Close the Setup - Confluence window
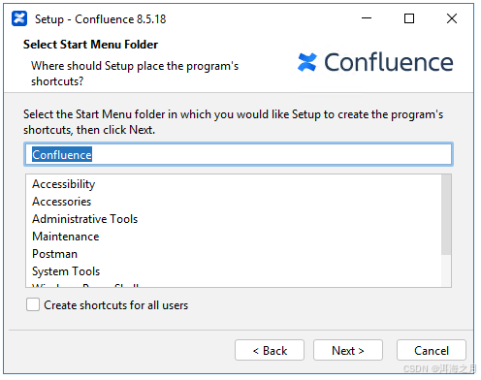 click(452, 18)
